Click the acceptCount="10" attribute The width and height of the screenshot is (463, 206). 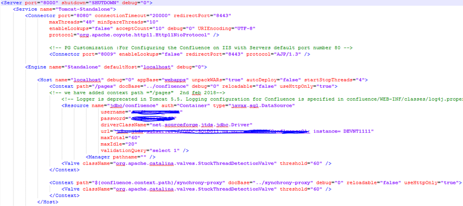pos(140,29)
